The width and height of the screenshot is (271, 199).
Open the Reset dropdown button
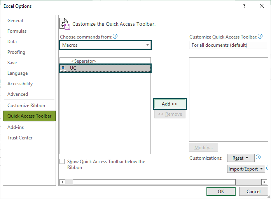(x=241, y=158)
